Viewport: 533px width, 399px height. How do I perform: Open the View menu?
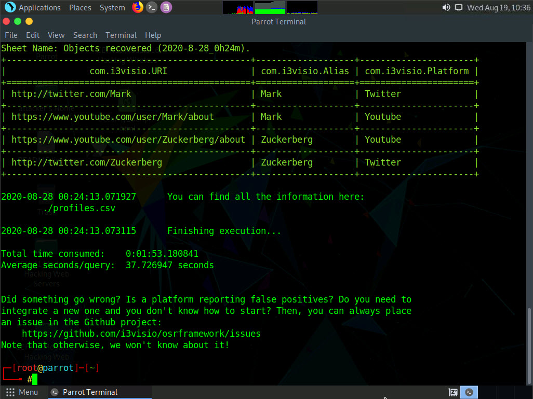coord(56,35)
